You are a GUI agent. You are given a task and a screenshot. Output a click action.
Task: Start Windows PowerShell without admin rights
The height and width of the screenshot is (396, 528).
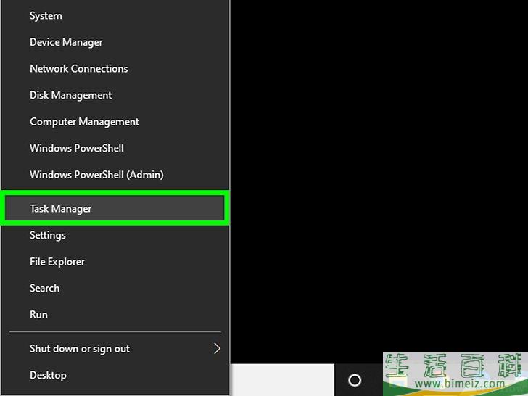(x=115, y=148)
